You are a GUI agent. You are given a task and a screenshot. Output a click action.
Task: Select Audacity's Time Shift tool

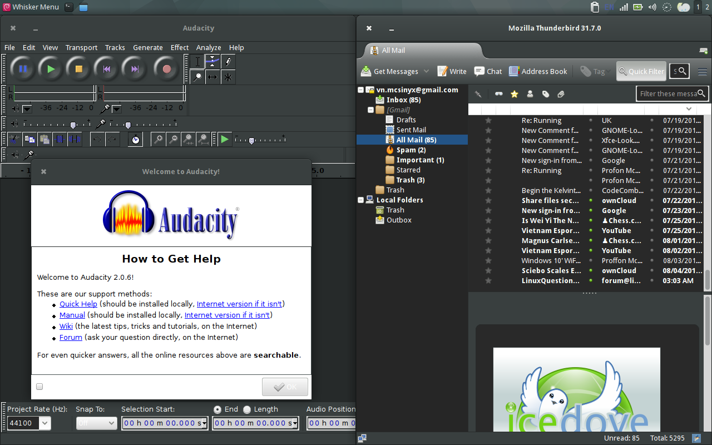point(212,77)
